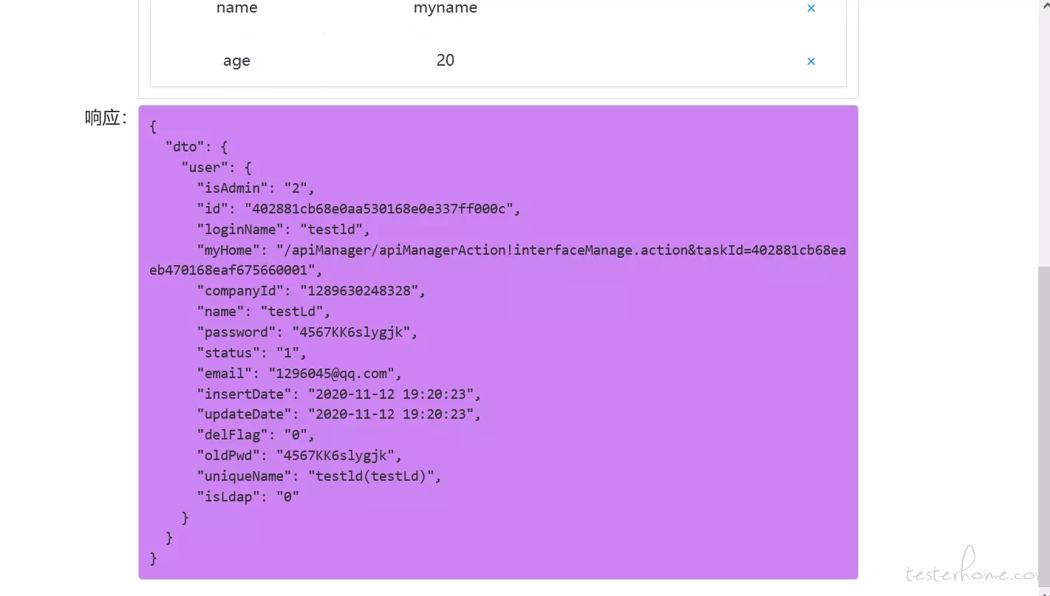Click the "insertDate" line
The height and width of the screenshot is (596, 1050).
point(339,394)
